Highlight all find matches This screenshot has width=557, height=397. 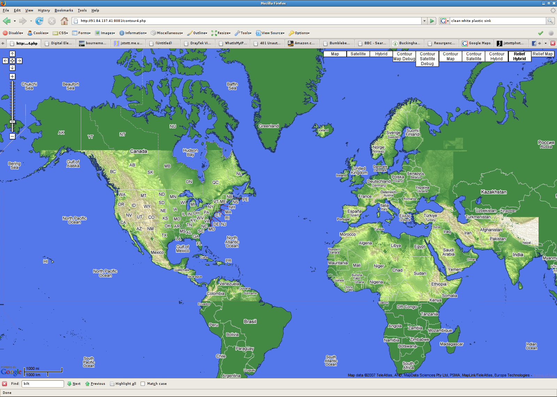pyautogui.click(x=123, y=384)
